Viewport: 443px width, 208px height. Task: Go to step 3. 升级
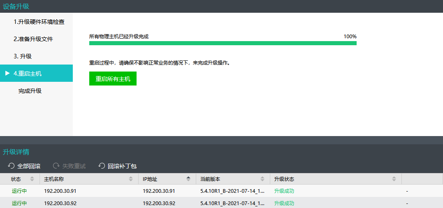(x=23, y=56)
